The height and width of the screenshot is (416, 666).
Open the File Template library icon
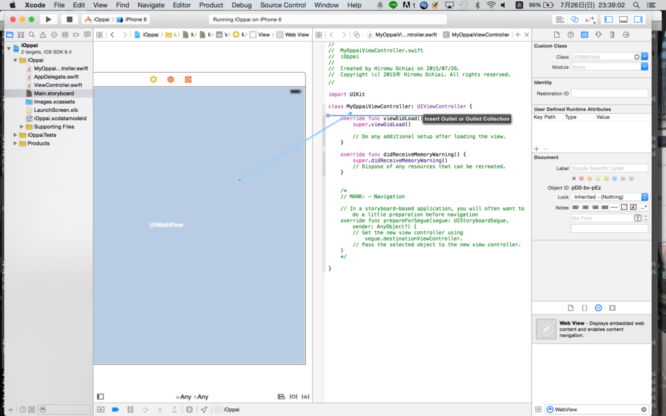570,307
